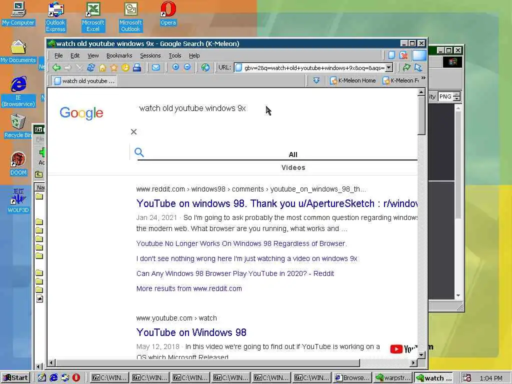512x384 pixels.
Task: Open the Tools menu
Action: (174, 55)
